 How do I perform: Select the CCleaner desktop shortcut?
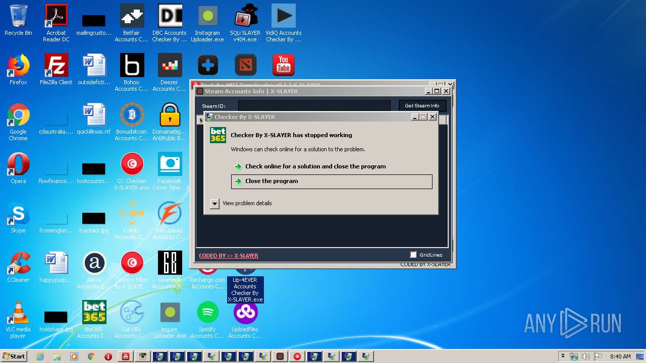pyautogui.click(x=18, y=267)
